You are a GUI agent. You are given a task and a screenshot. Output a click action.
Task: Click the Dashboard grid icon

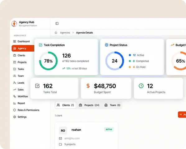tap(15, 41)
